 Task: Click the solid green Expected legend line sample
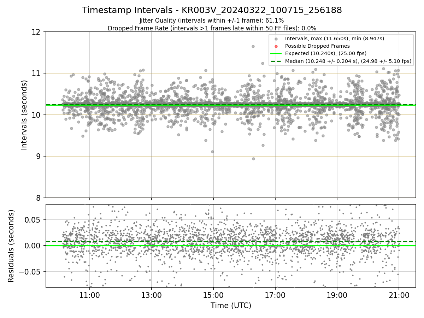pos(276,54)
